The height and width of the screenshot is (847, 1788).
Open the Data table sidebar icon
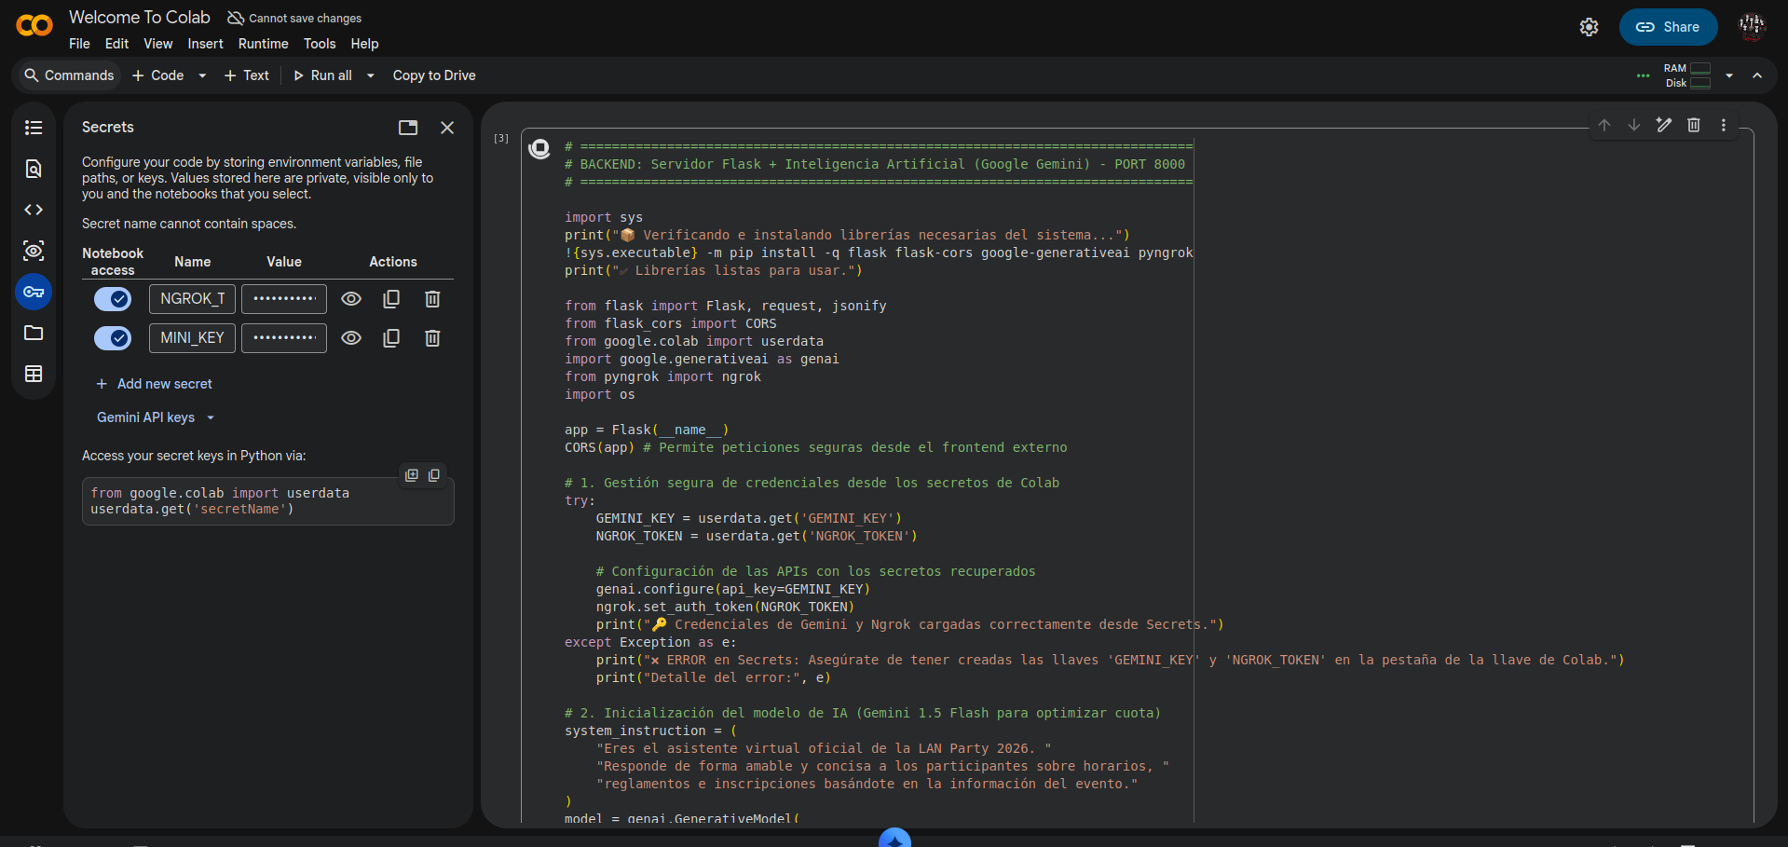(34, 374)
